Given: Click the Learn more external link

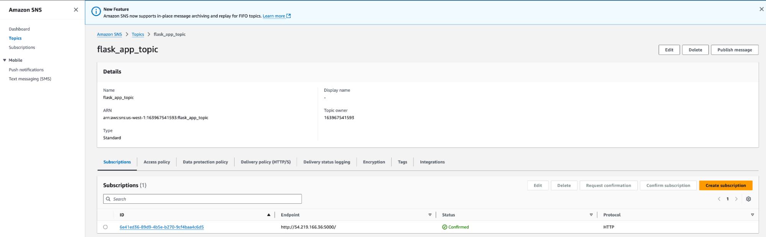Looking at the screenshot, I should coord(276,16).
